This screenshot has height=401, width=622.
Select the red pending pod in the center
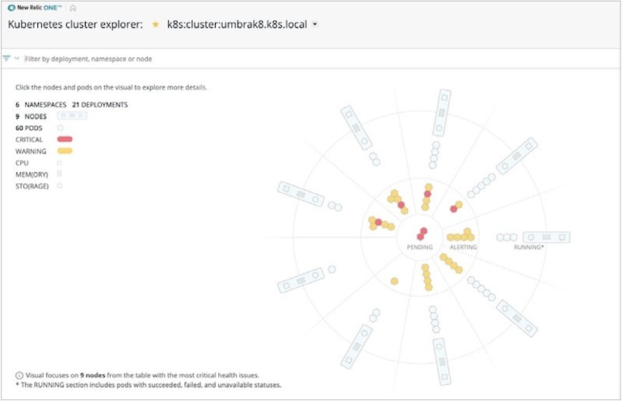(422, 234)
